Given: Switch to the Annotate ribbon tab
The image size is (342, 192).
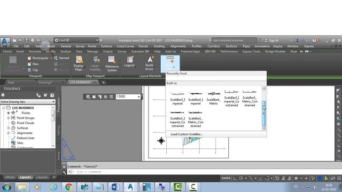Looking at the screenshot, I should pos(35,52).
